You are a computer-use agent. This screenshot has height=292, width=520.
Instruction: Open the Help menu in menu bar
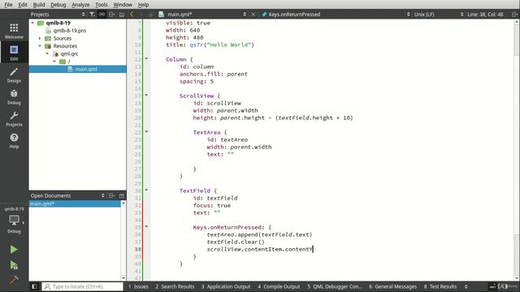click(143, 5)
